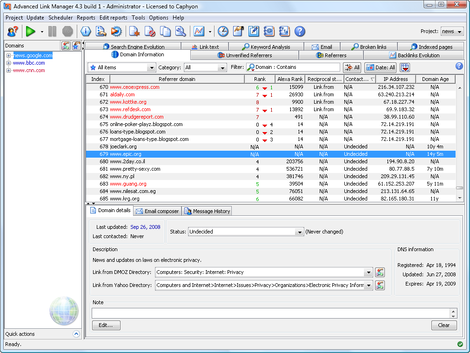Click the STOP sign toolbar button
470x353 pixels.
pos(67,31)
